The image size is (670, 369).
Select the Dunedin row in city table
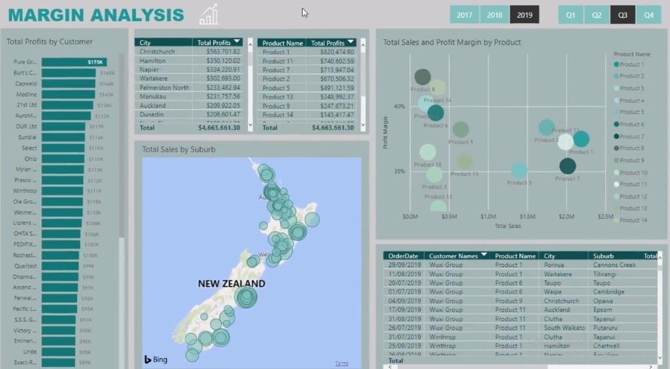[190, 114]
